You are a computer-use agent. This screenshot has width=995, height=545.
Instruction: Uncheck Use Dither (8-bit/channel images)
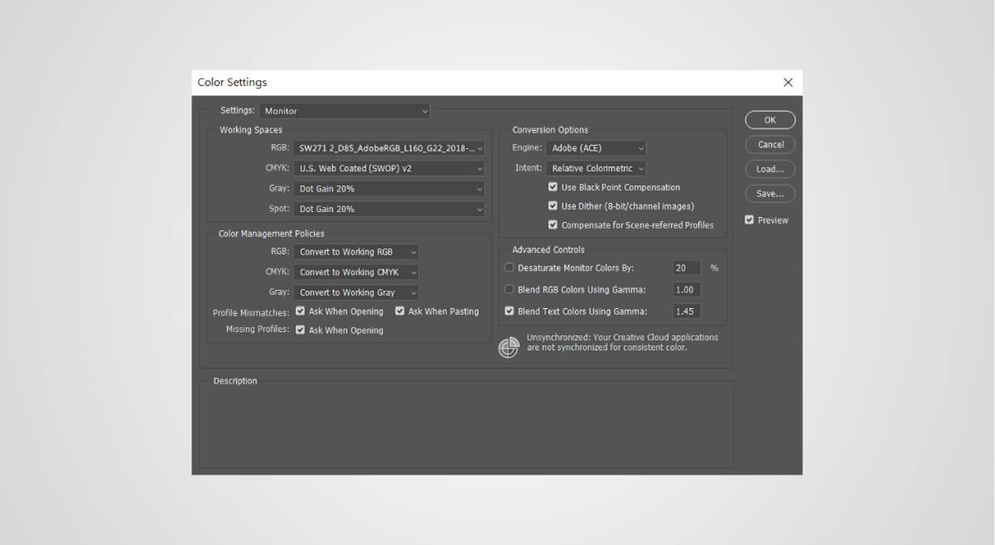coord(553,205)
